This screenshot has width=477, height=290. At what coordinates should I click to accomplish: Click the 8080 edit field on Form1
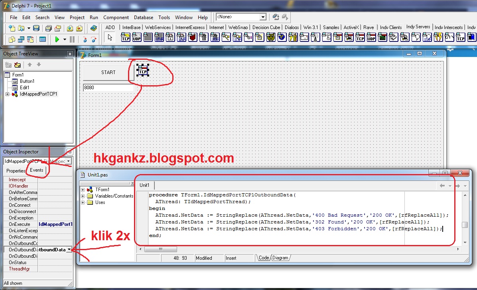108,88
